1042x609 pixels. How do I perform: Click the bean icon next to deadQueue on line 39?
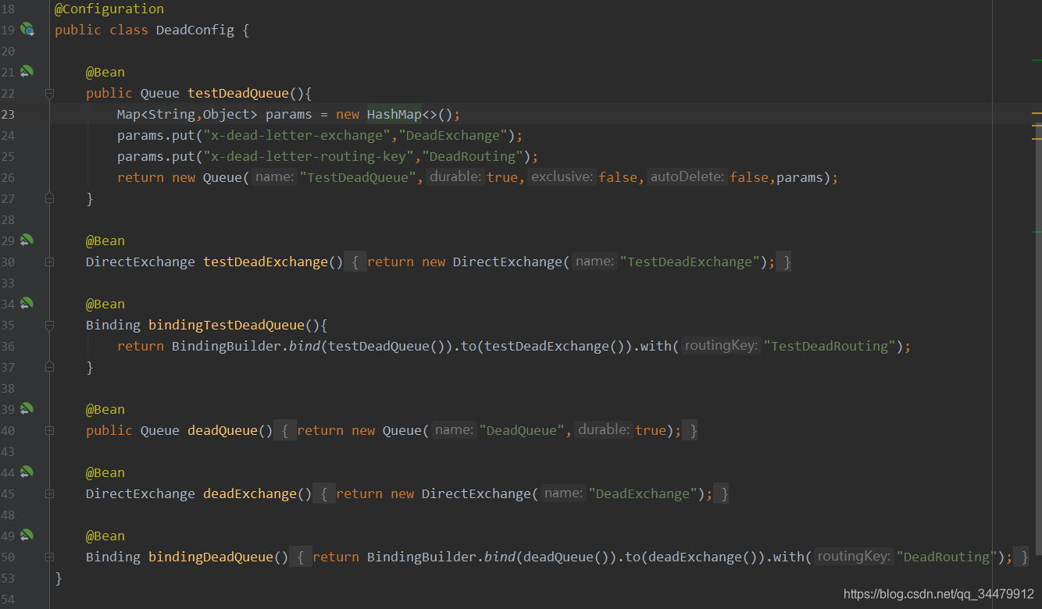coord(27,408)
